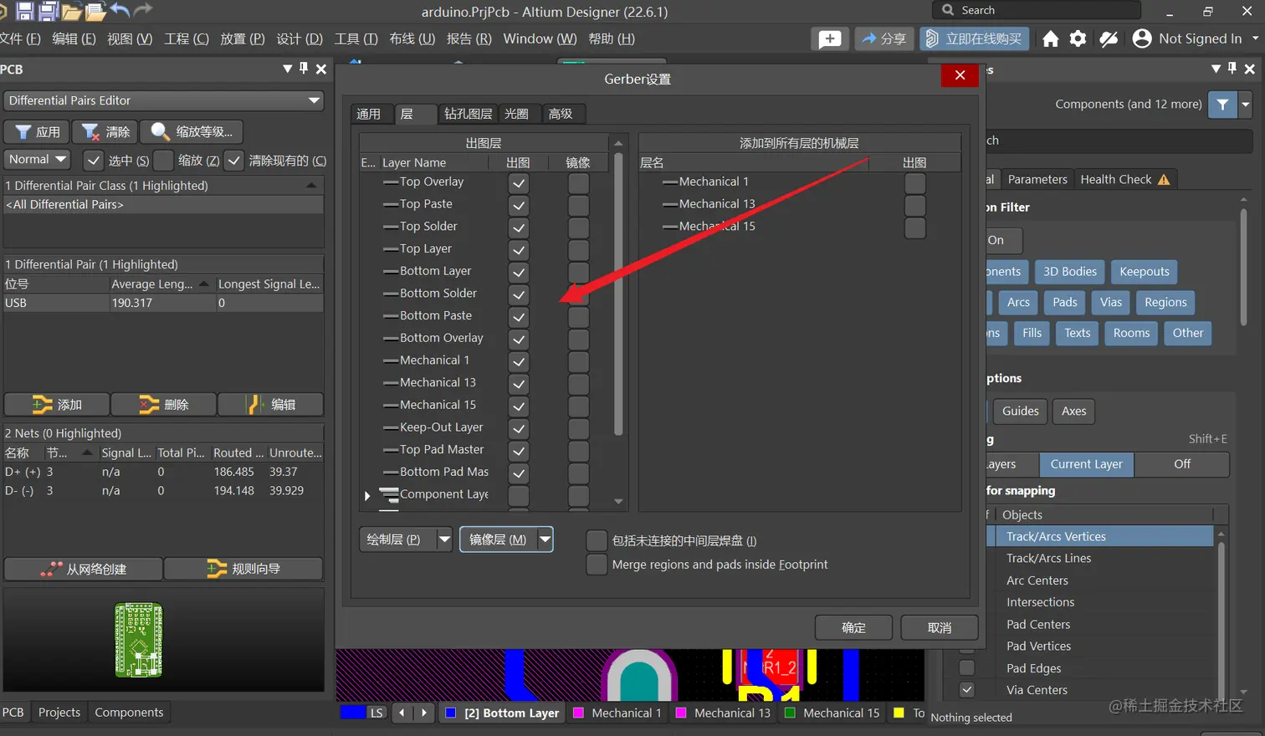Screen dimensions: 1265x736
Task: Click the Health Check warning triangle icon
Action: (x=1164, y=179)
